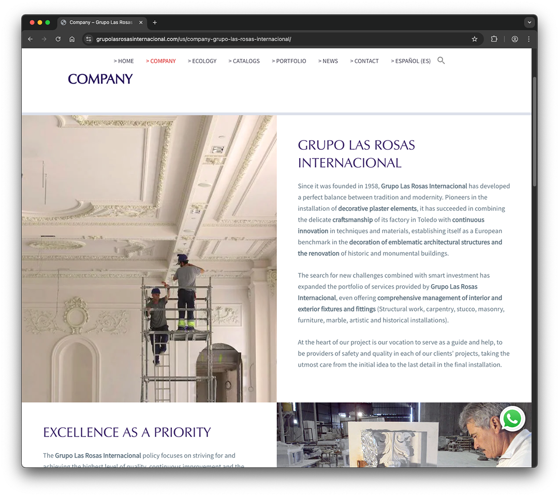Click the workers on scaffold photo
Image resolution: width=559 pixels, height=496 pixels.
pyautogui.click(x=149, y=259)
